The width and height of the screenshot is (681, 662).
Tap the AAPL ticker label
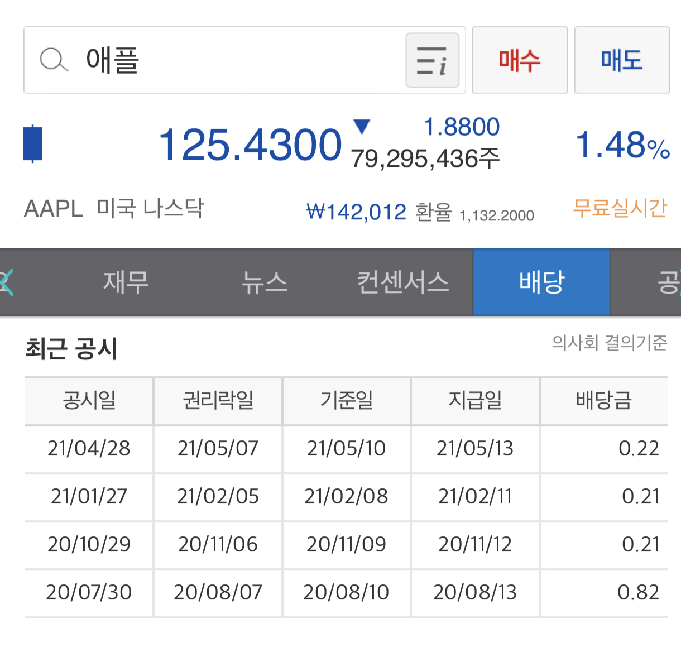coord(54,209)
